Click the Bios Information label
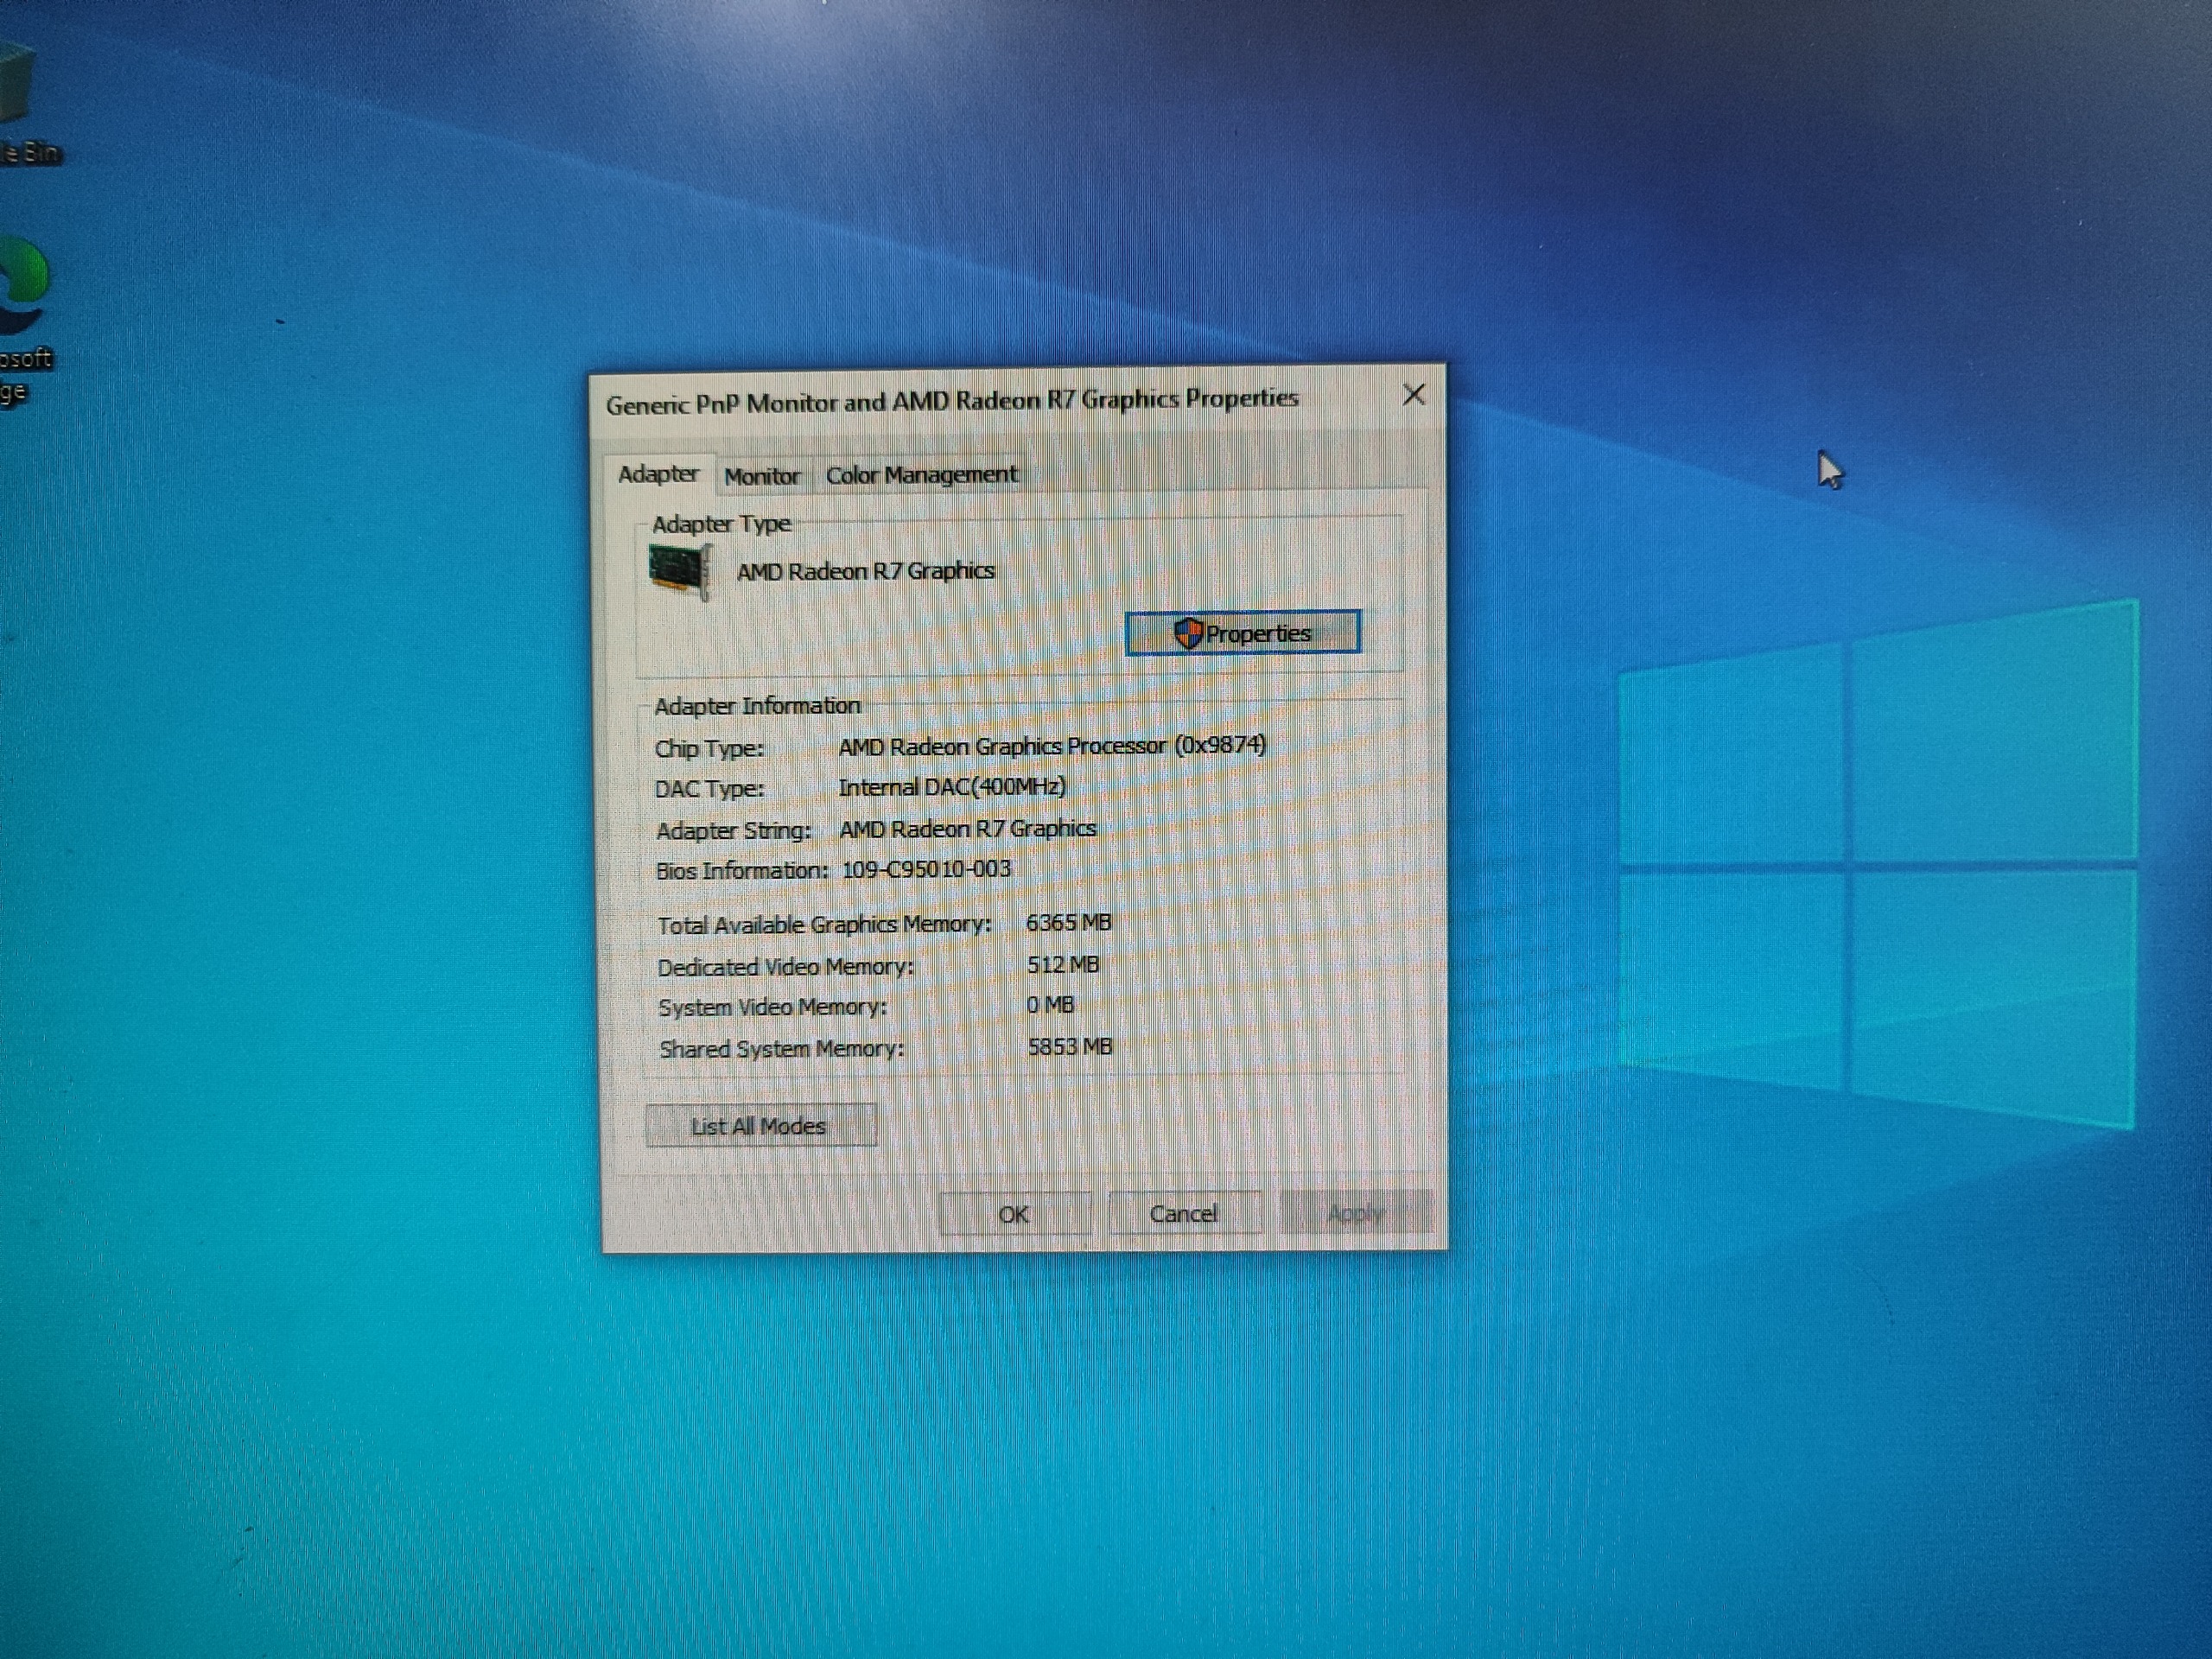 (x=741, y=871)
